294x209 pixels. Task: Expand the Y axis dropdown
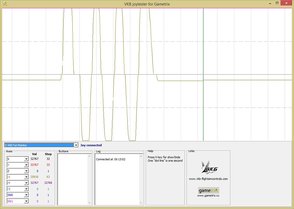click(x=26, y=165)
